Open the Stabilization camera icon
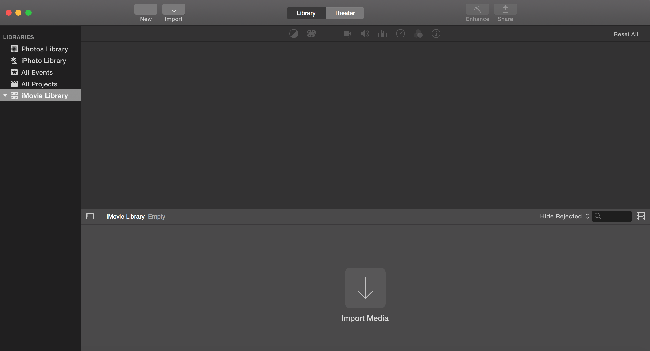 click(347, 34)
